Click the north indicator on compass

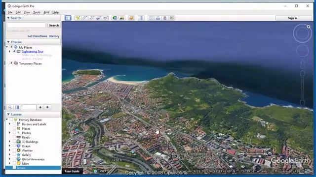[308, 27]
